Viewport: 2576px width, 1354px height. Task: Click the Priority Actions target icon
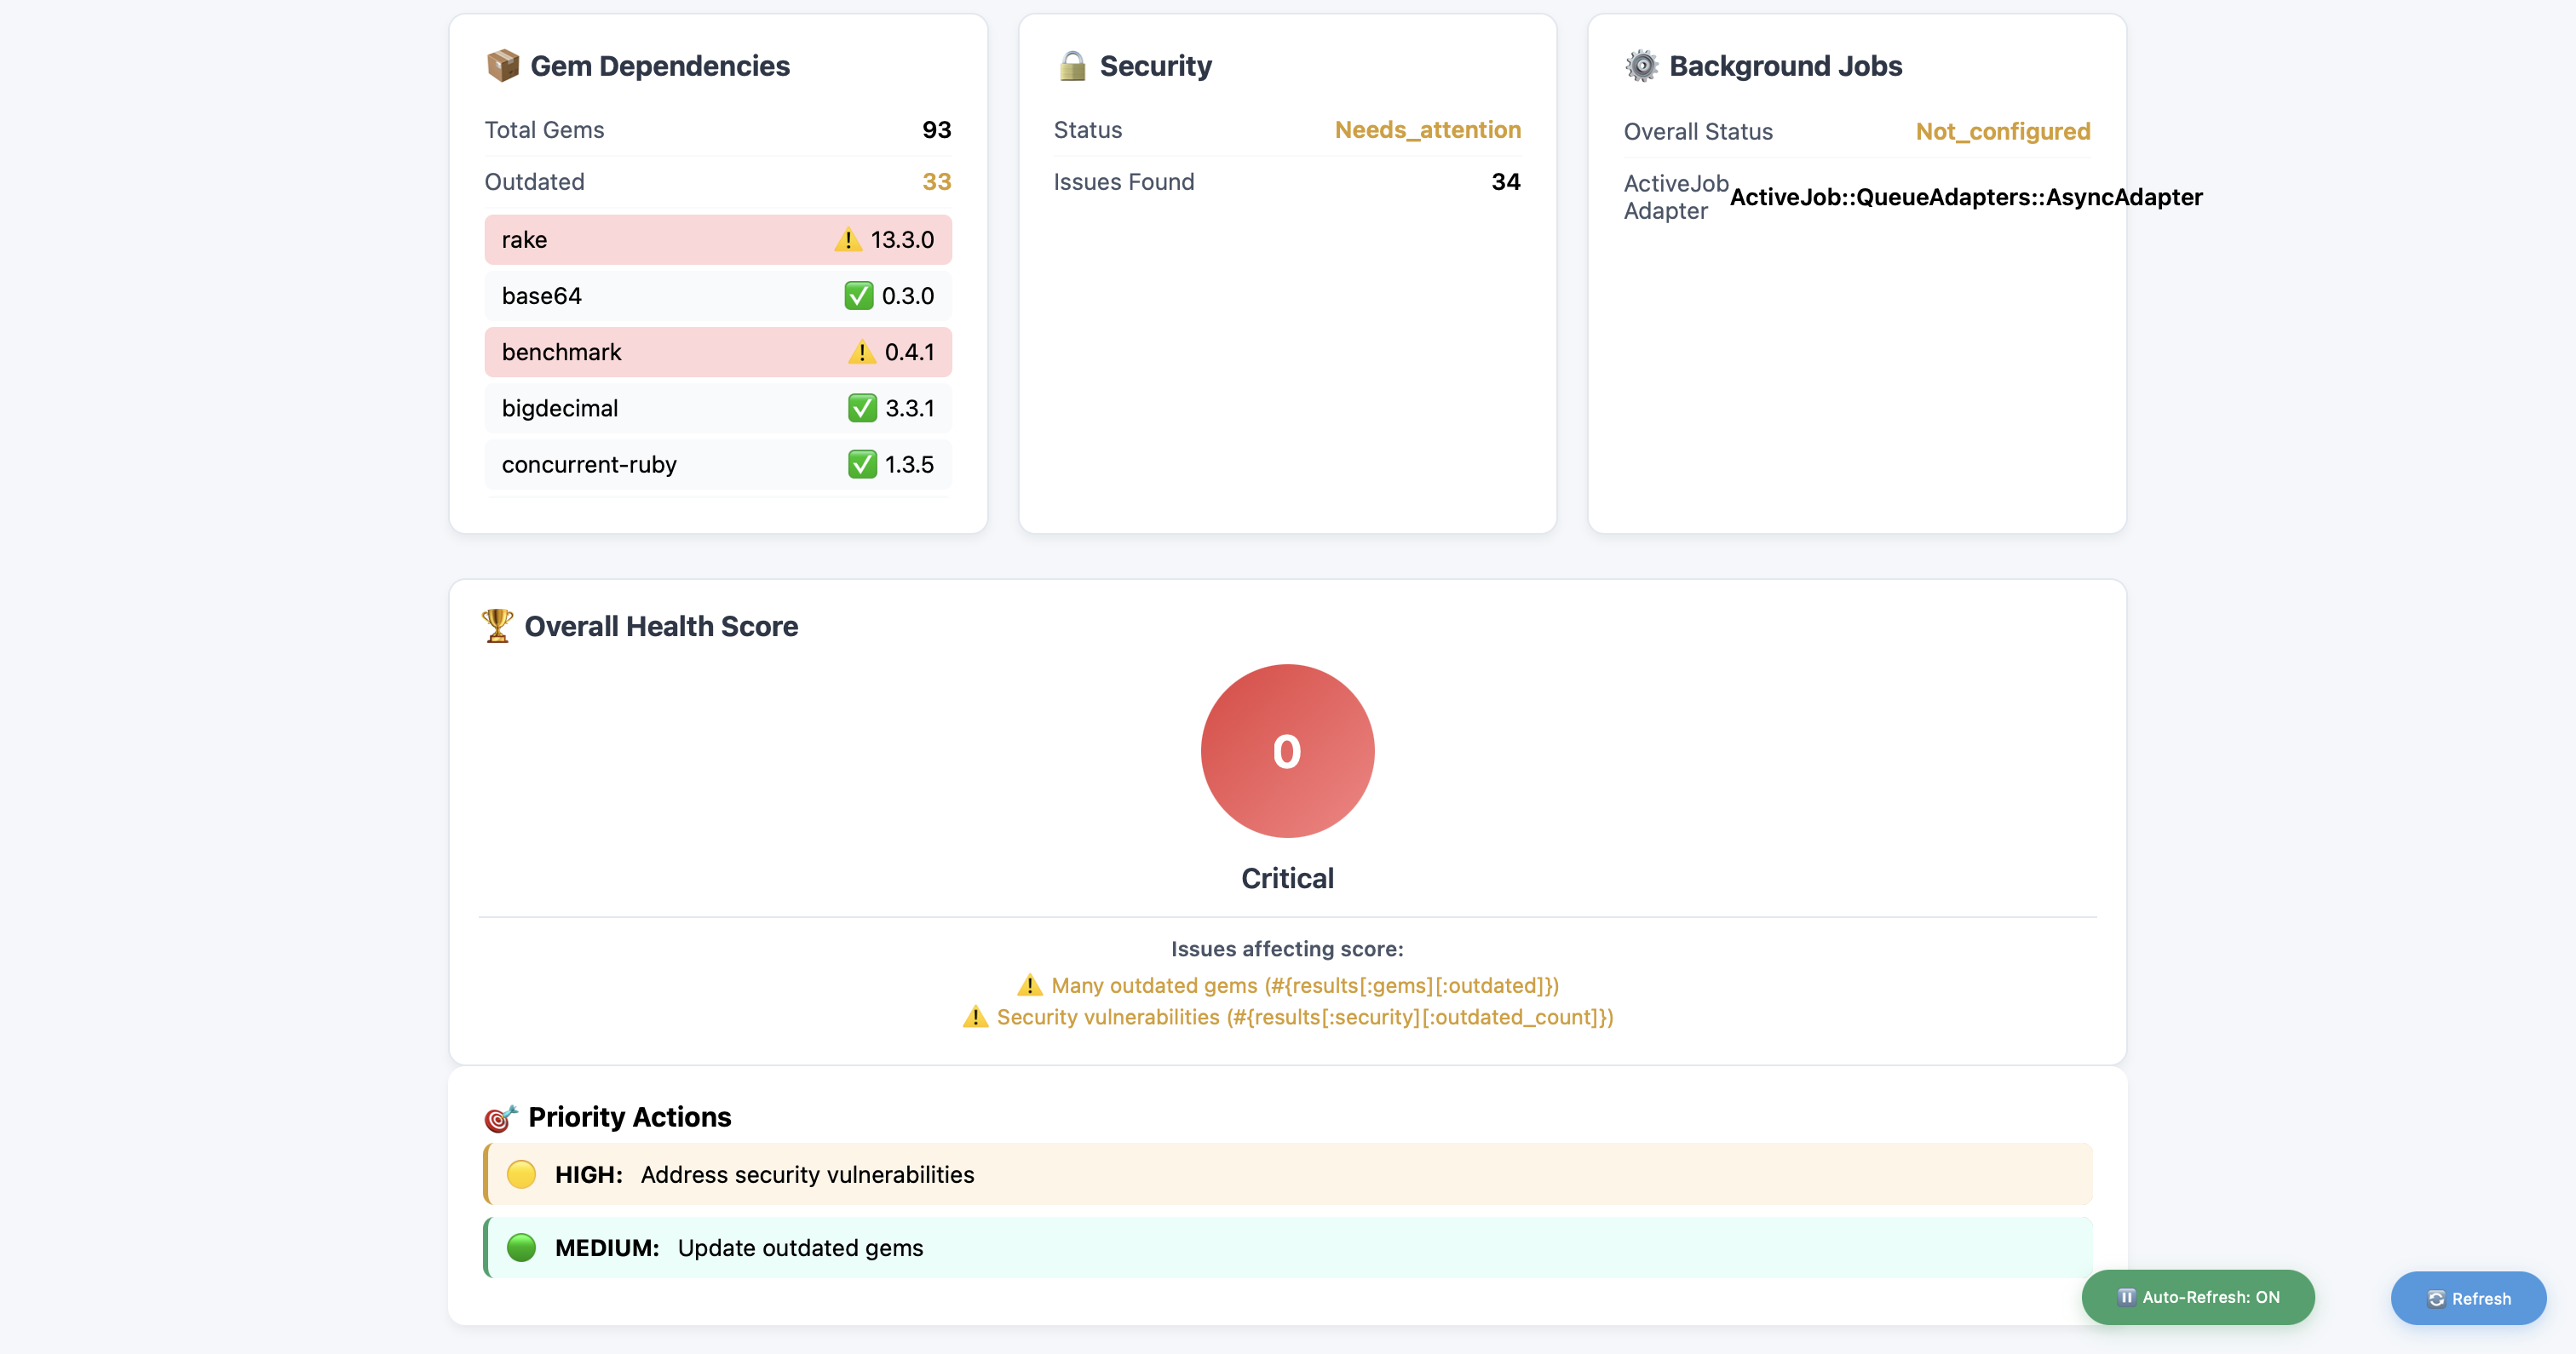[x=500, y=1117]
